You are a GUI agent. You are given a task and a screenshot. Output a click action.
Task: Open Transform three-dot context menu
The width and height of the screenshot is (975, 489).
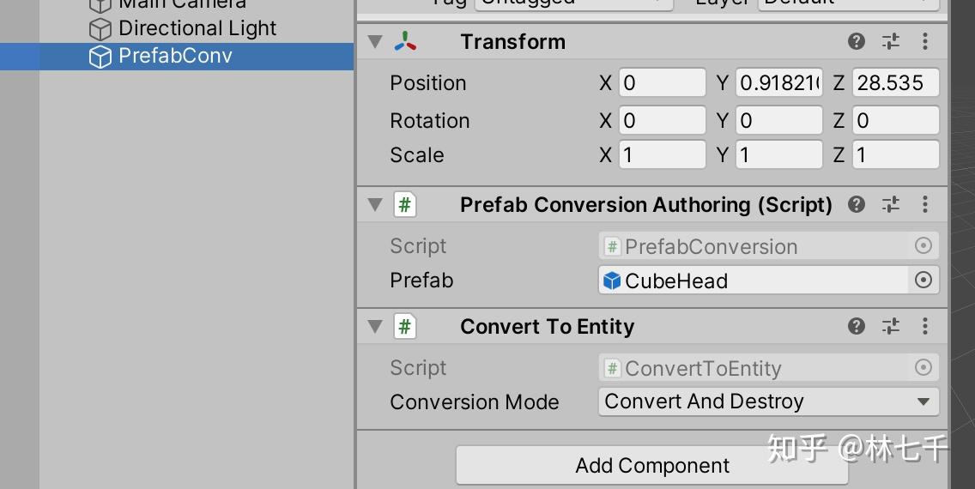click(x=924, y=41)
